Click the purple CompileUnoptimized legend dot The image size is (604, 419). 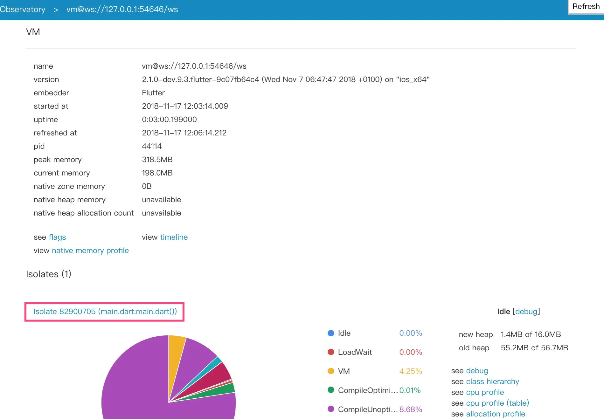coord(331,409)
